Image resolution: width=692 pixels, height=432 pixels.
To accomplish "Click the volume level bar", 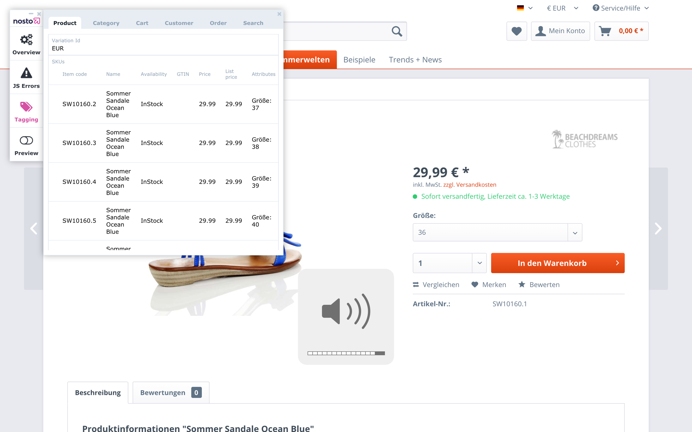I will (346, 353).
